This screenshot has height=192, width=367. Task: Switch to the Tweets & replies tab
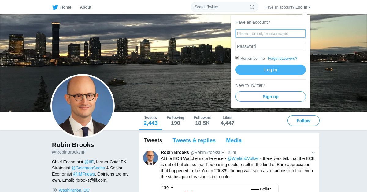pyautogui.click(x=194, y=140)
